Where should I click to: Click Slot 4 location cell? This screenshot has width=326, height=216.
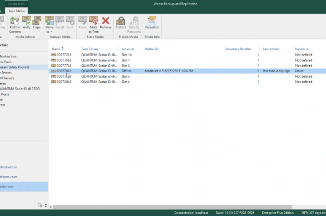tap(125, 82)
